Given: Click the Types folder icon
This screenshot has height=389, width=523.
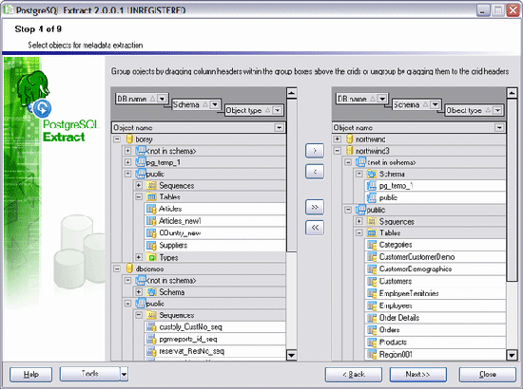Looking at the screenshot, I should 152,257.
